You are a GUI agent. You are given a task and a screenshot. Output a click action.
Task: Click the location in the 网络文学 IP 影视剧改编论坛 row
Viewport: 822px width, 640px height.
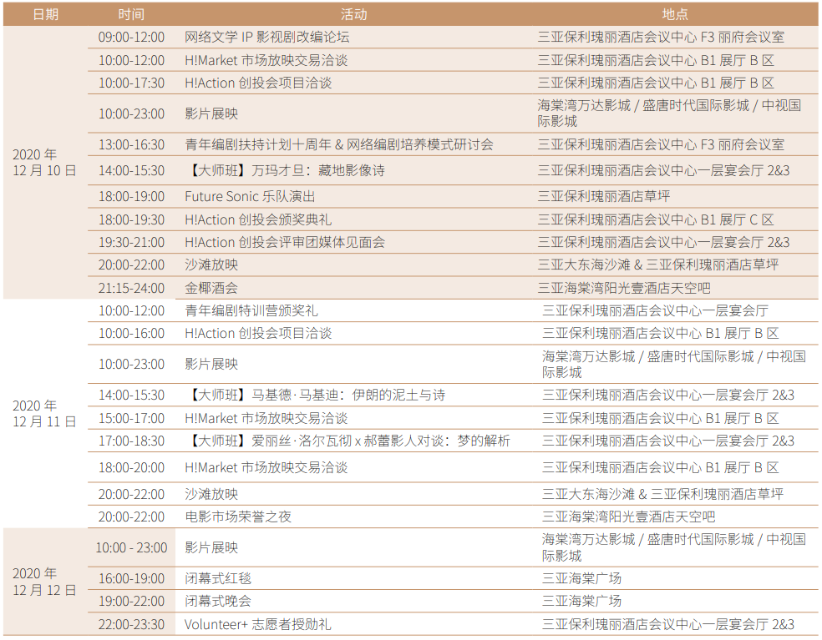click(661, 38)
